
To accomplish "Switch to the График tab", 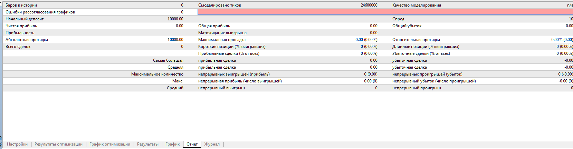I will pos(172,144).
